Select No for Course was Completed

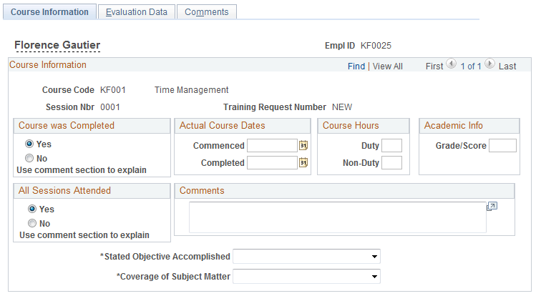(x=29, y=158)
